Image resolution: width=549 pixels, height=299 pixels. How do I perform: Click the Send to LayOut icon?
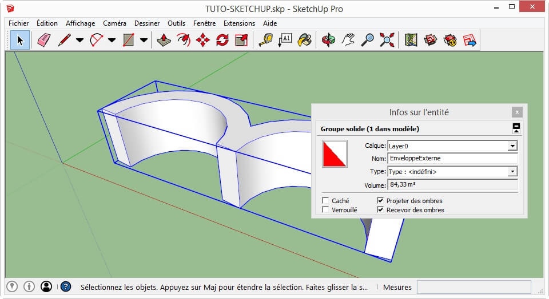pyautogui.click(x=470, y=40)
